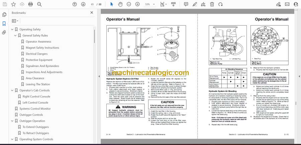Screen dimensions: 301x145
Task: Open the account profile icon
Action: (296, 4)
